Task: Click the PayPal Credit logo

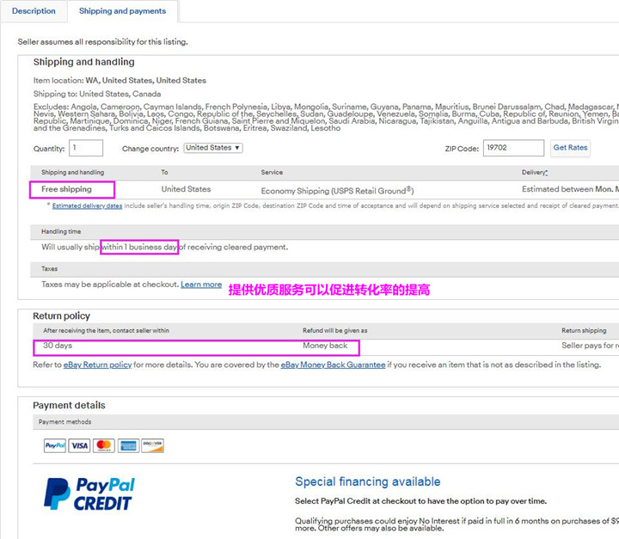Action: [x=89, y=493]
